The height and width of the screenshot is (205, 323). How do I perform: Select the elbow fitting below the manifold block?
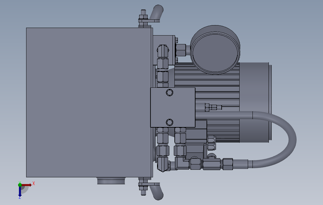(181, 163)
